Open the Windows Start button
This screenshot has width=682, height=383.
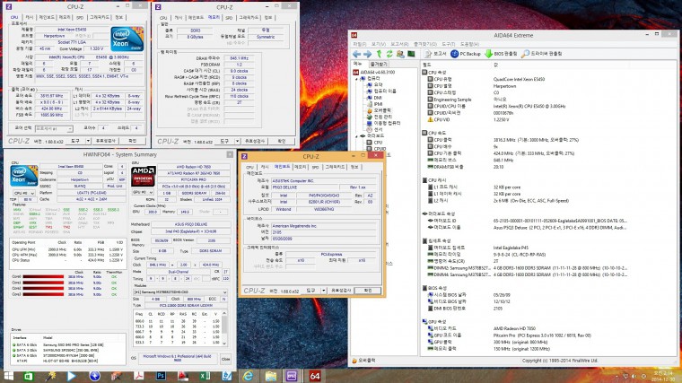8,376
